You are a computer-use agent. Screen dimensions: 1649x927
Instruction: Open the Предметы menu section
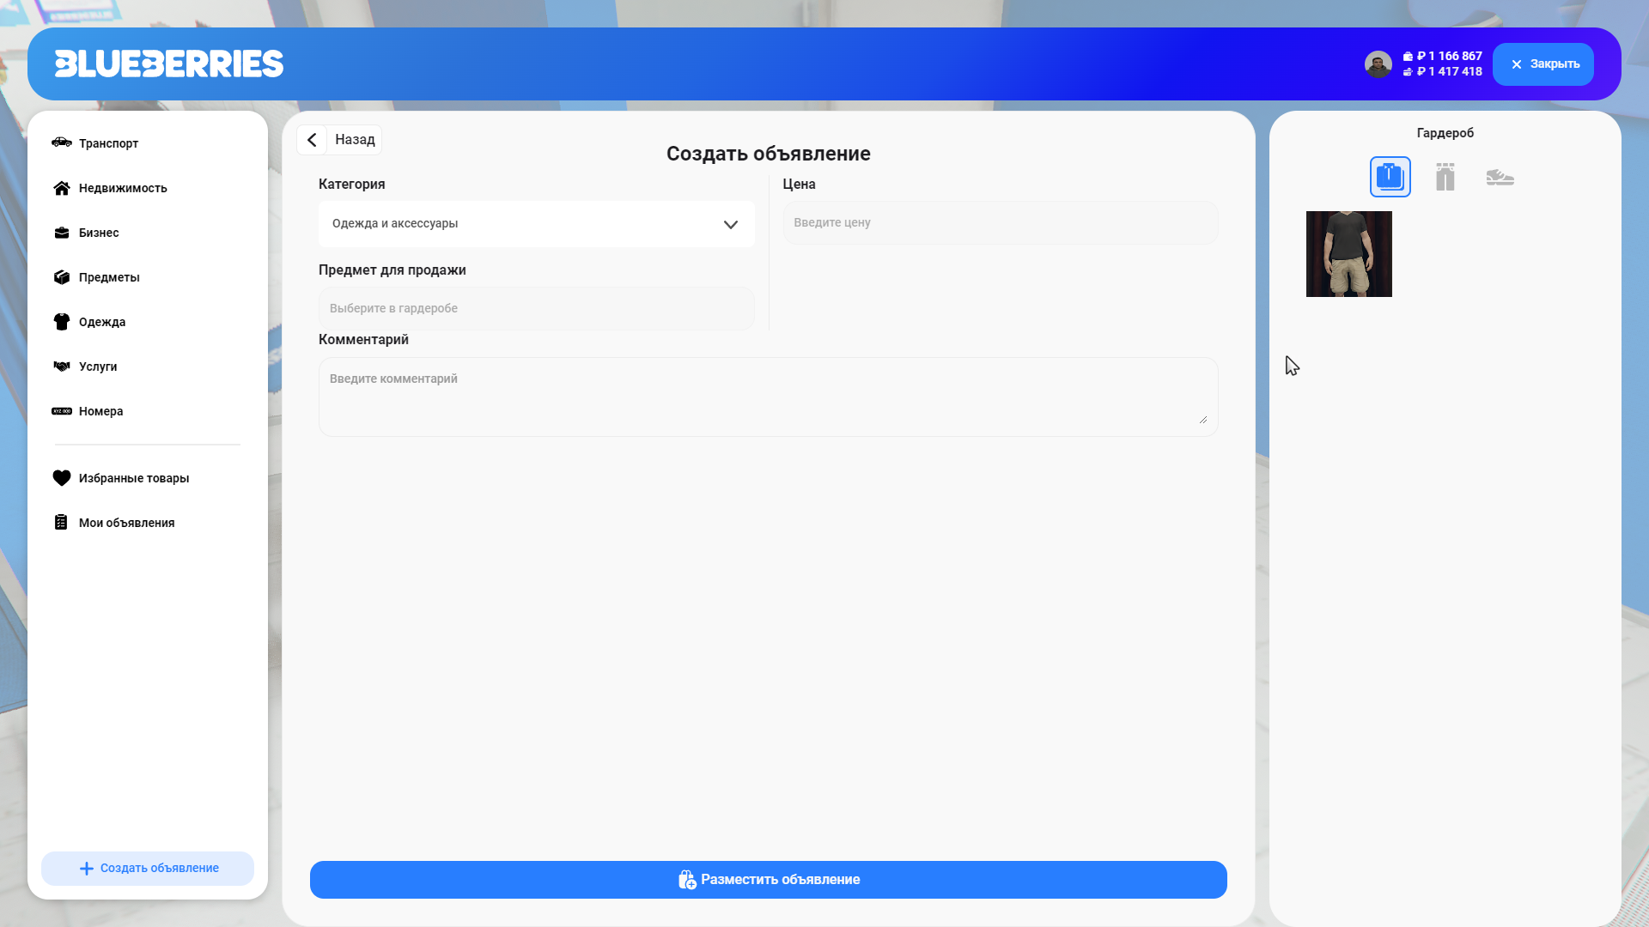point(109,277)
